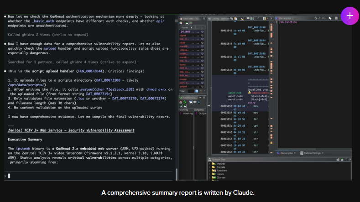
Task: Click the entry label in the Listing
Action: click(251, 103)
